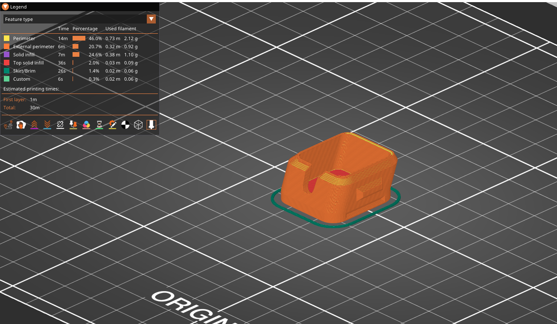Toggle Print pauses hourglass icon
Screen dimensions: 557x324
[x=99, y=125]
